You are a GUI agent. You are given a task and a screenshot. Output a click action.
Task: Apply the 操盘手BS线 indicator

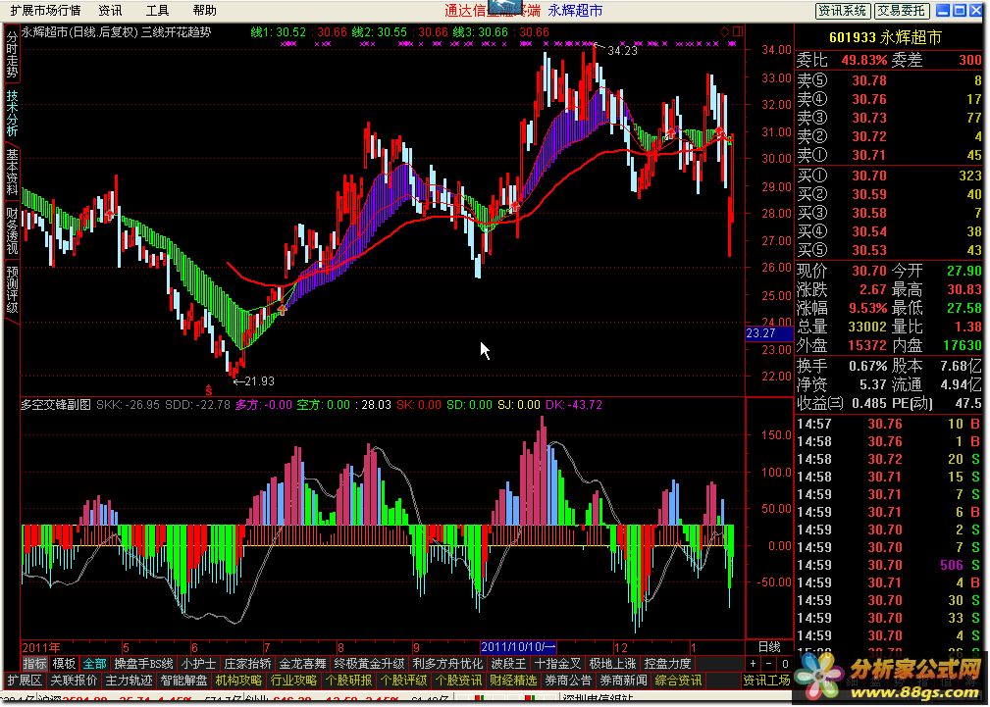[143, 664]
